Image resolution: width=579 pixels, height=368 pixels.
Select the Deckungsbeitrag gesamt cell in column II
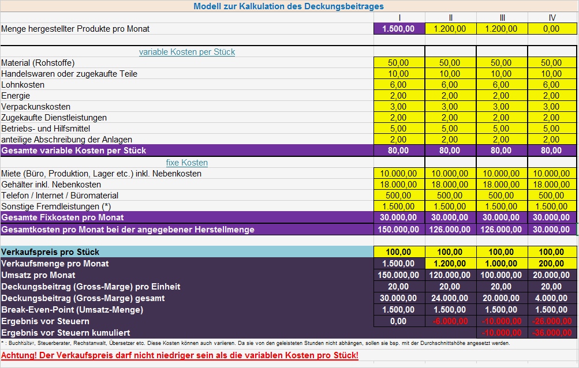click(450, 298)
